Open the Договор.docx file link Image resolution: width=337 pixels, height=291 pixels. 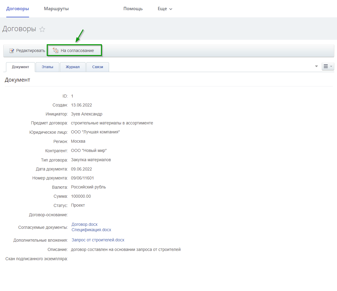coord(84,224)
